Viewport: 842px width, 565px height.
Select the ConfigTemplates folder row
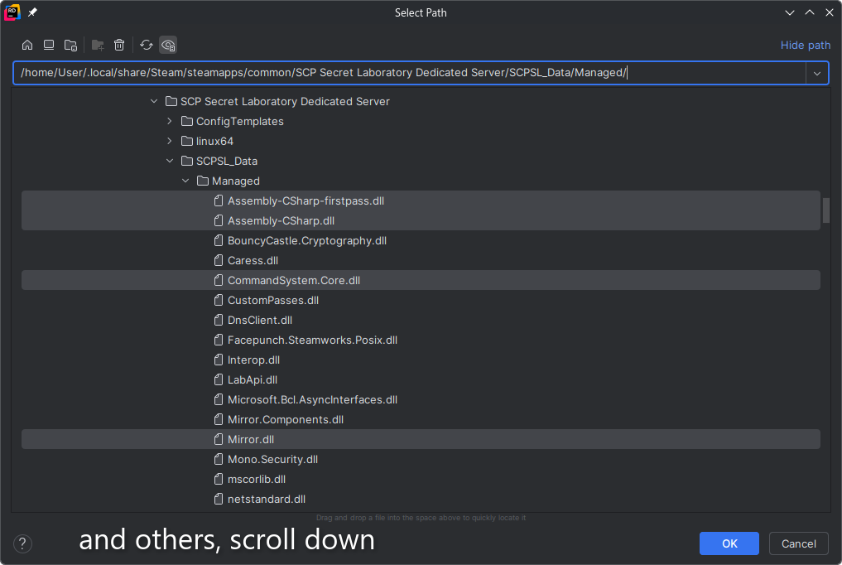(x=421, y=122)
